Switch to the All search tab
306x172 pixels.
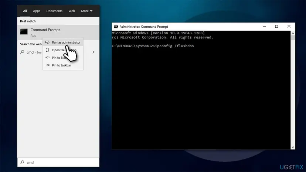coord(25,11)
